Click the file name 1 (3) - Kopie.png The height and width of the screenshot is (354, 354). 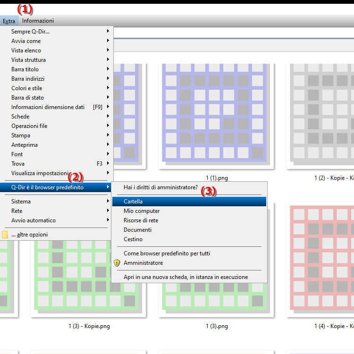point(89,326)
